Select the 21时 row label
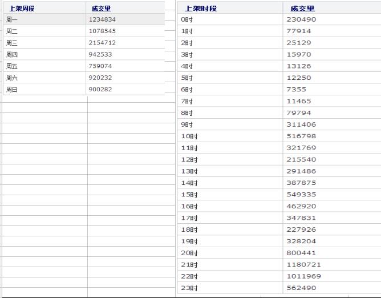381x298 pixels. pyautogui.click(x=189, y=265)
